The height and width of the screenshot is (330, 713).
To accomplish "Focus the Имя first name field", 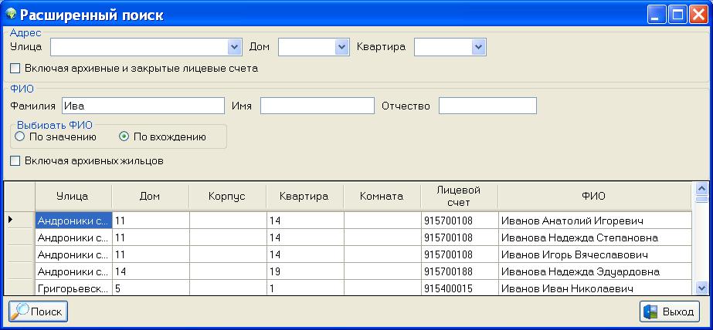I will tap(317, 106).
